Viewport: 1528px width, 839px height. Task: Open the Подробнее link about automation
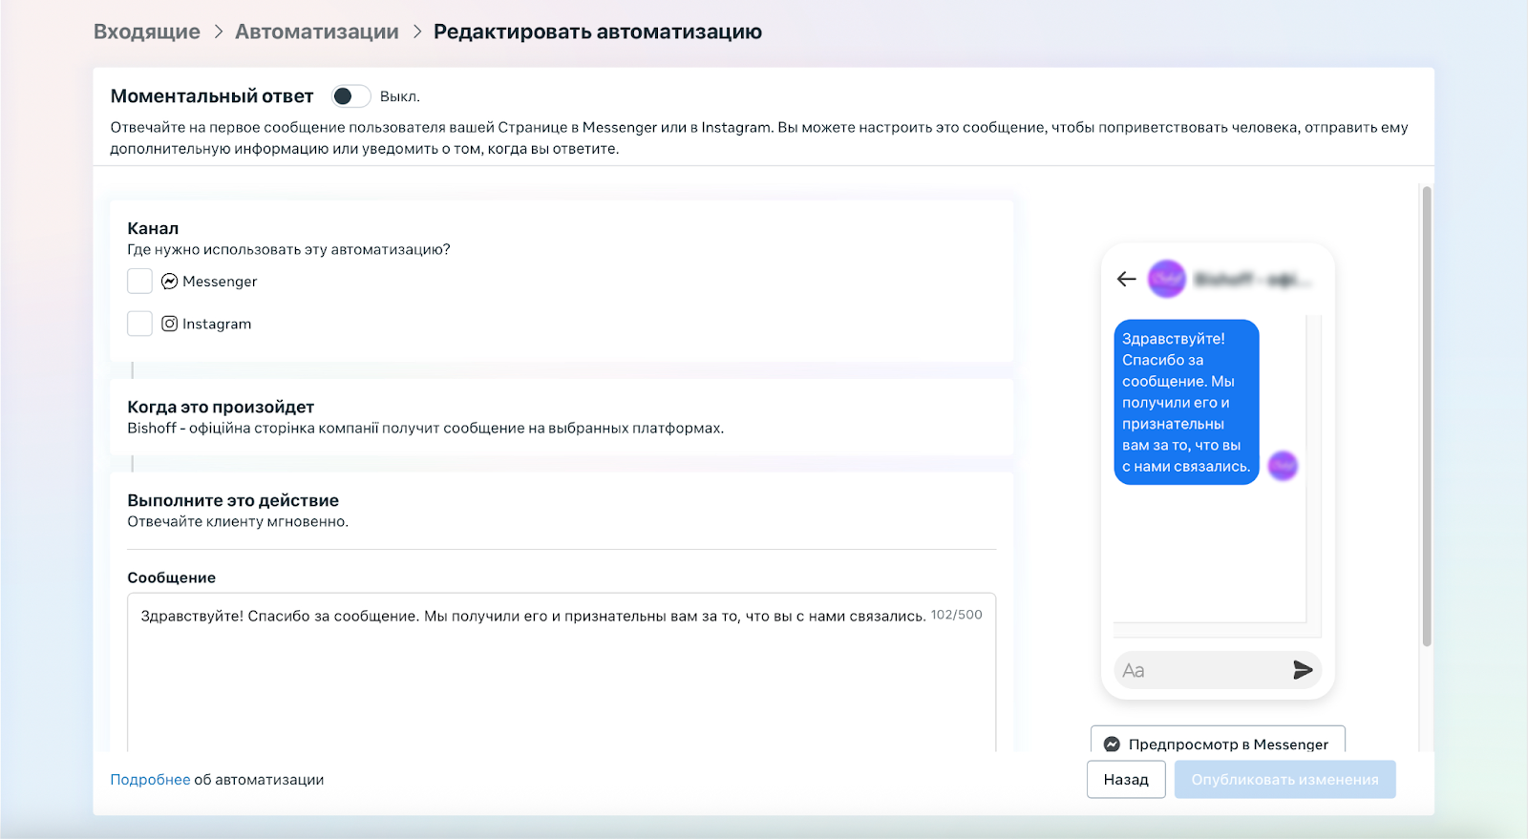coord(150,780)
